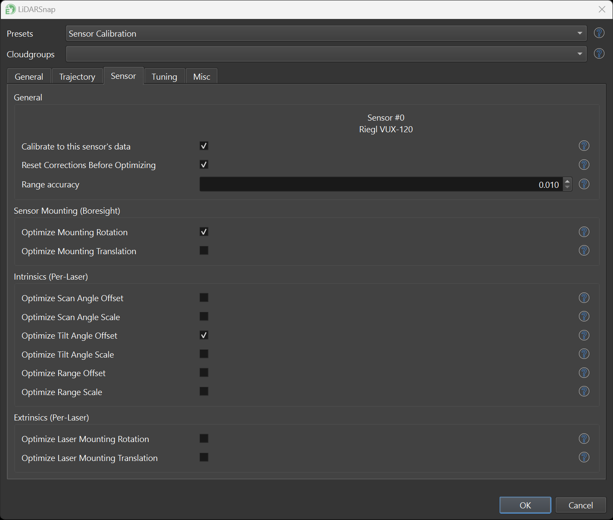Image resolution: width=613 pixels, height=520 pixels.
Task: Open help for Optimize Range Scale
Action: (x=584, y=391)
